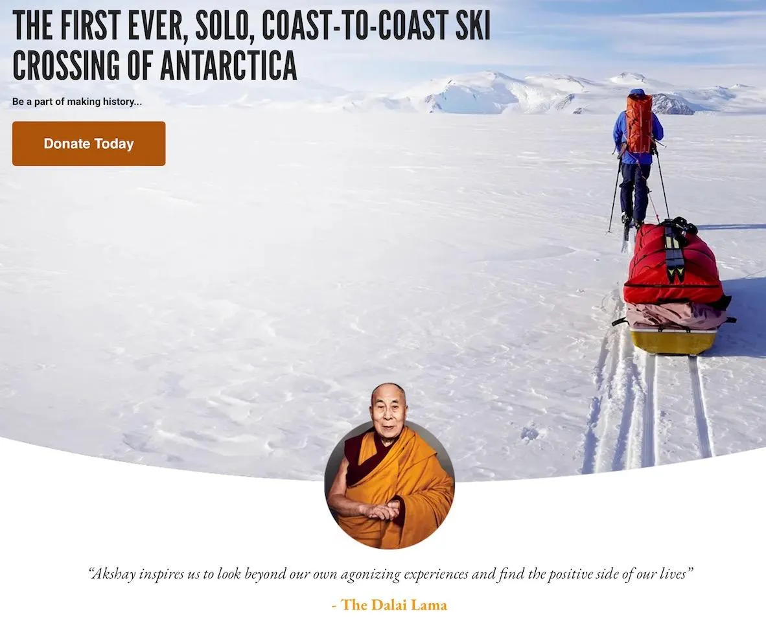
Task: Click the quote beginning 'Akshay inspires us'
Action: [390, 573]
